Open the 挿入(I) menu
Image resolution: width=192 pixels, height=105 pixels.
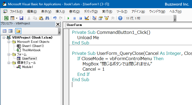tap(60, 12)
